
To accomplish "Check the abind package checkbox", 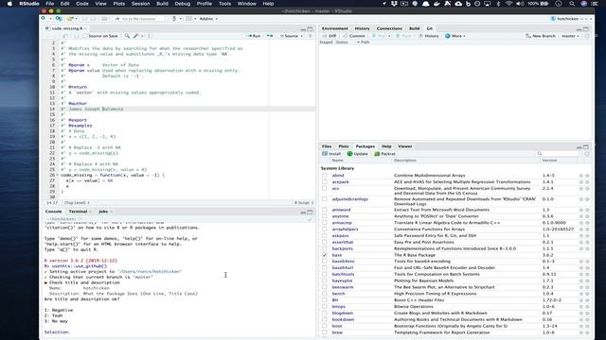I will pos(324,176).
